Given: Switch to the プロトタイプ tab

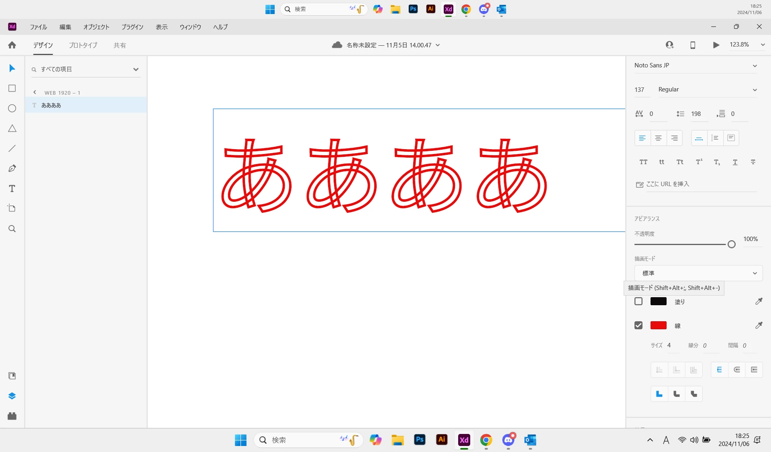Looking at the screenshot, I should tap(83, 45).
